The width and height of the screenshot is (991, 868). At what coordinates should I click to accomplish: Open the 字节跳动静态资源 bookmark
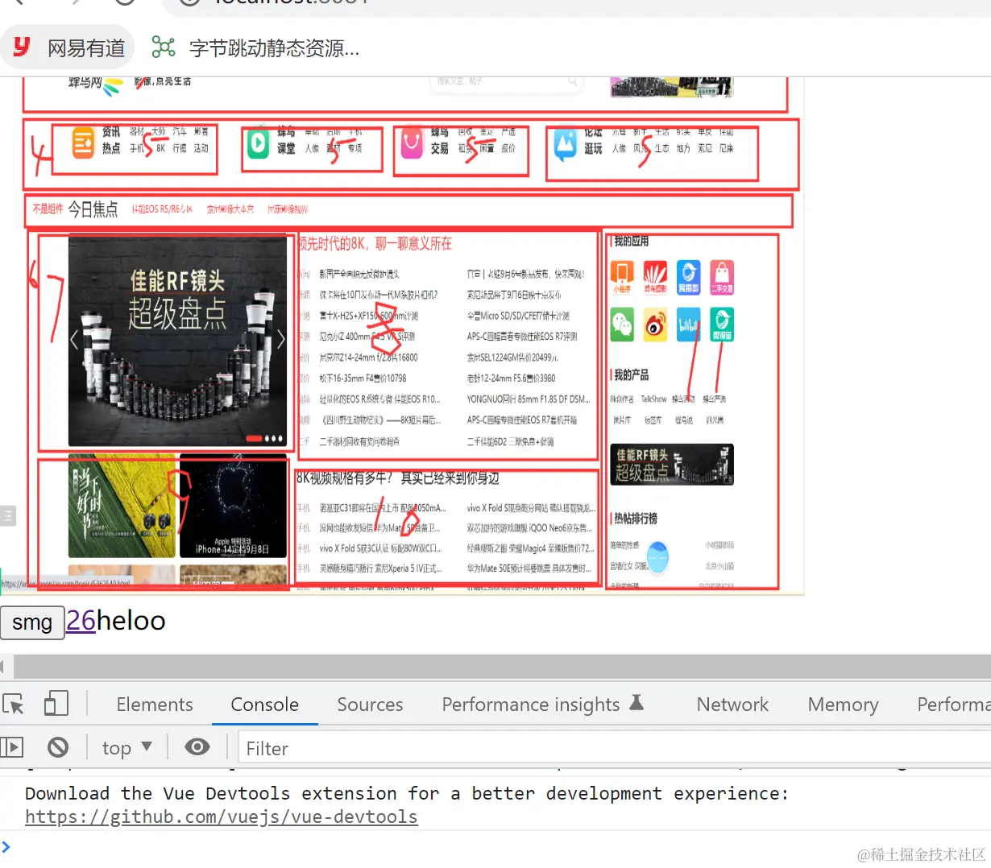coord(256,48)
